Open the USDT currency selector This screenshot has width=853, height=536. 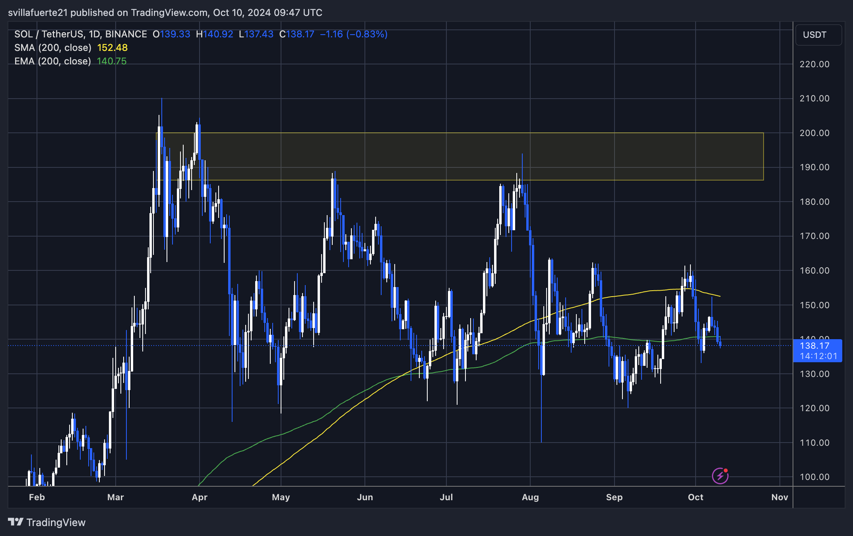(x=818, y=35)
